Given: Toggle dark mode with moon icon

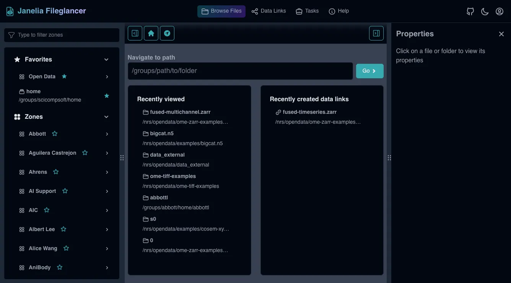Looking at the screenshot, I should [x=485, y=11].
